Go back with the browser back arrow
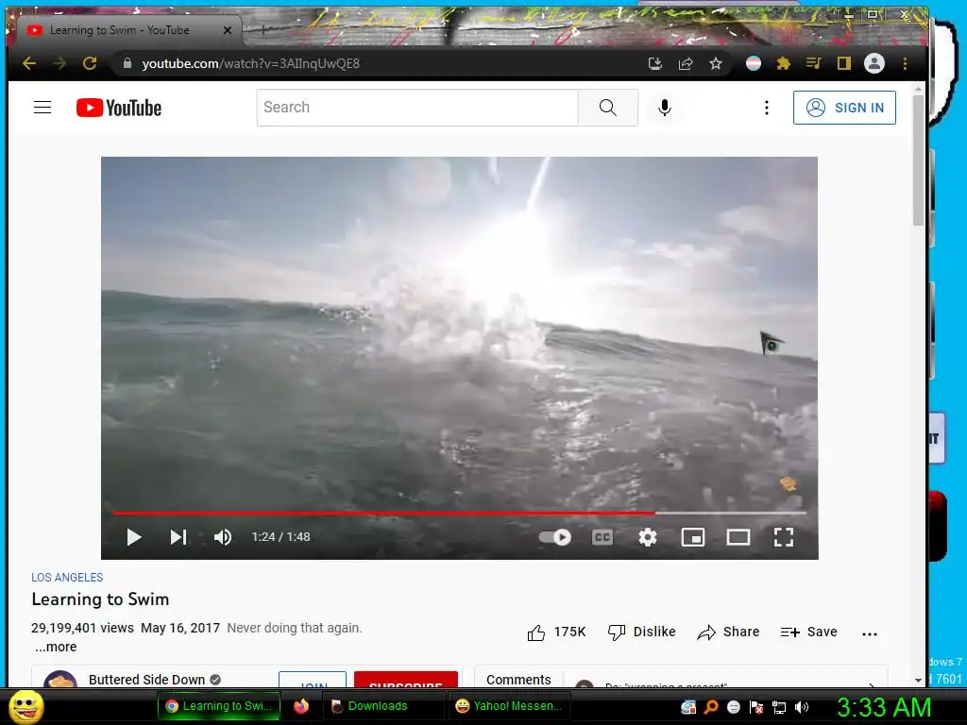 [29, 63]
